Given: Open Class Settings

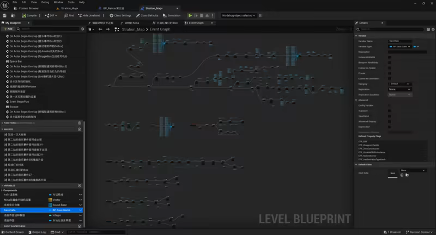Looking at the screenshot, I should click(120, 16).
